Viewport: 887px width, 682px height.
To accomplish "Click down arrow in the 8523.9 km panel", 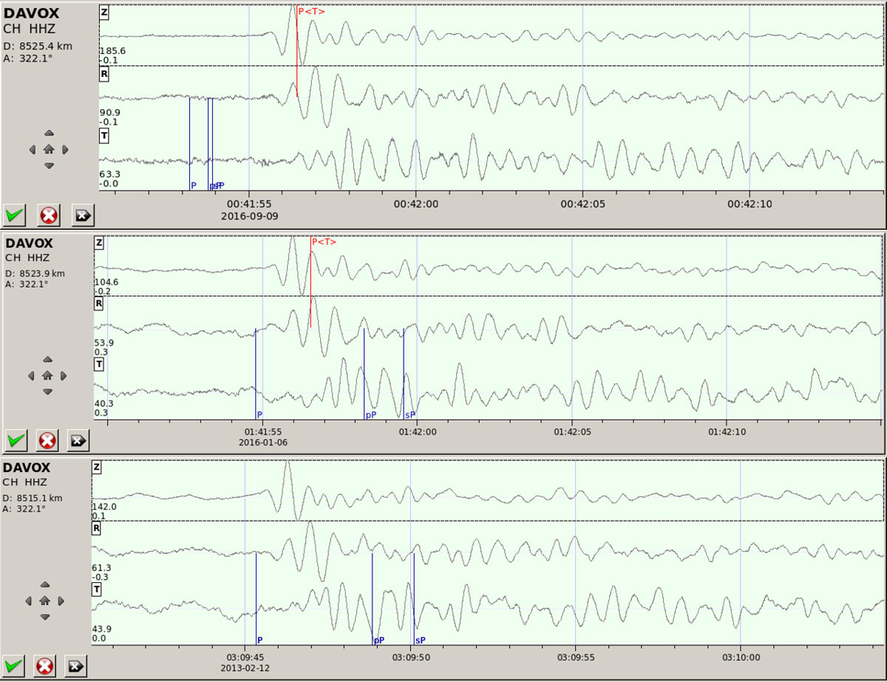I will tap(47, 392).
